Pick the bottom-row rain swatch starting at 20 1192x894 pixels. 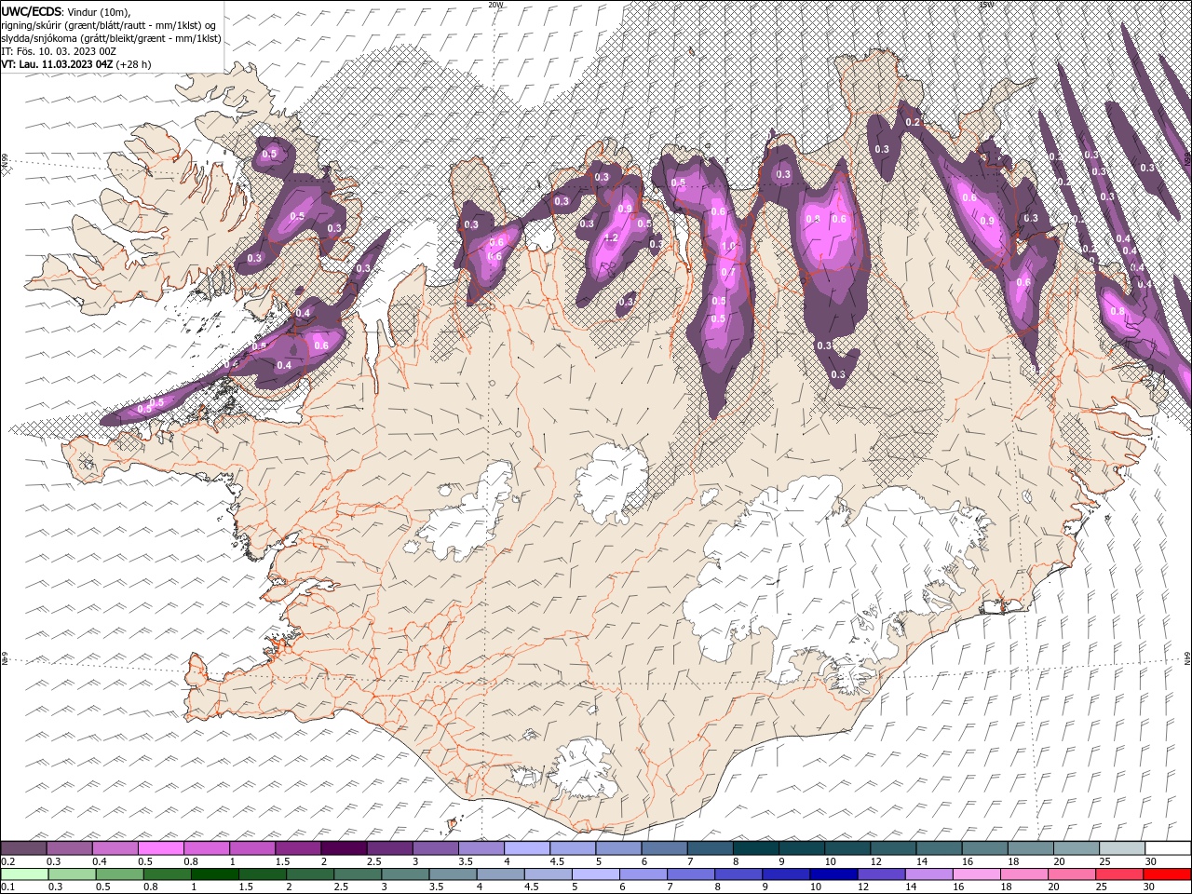[1071, 874]
